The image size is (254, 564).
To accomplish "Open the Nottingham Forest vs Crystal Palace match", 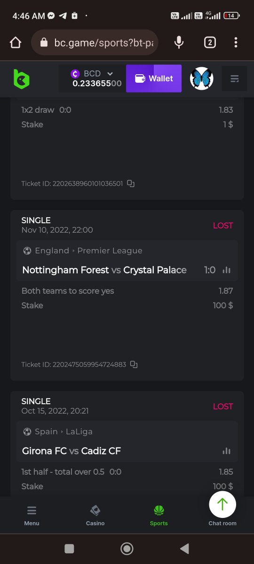I will tap(104, 270).
